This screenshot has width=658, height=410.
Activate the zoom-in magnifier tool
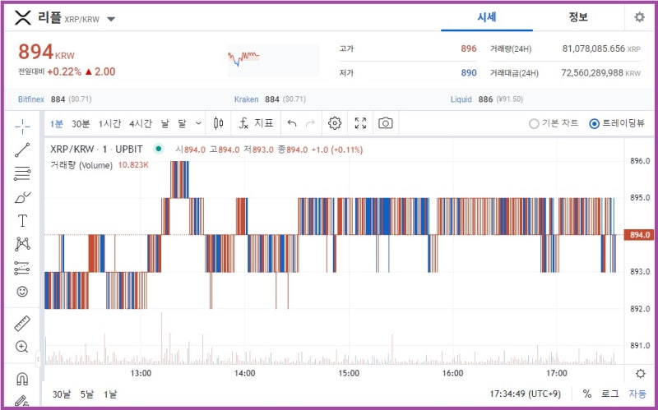coord(22,347)
